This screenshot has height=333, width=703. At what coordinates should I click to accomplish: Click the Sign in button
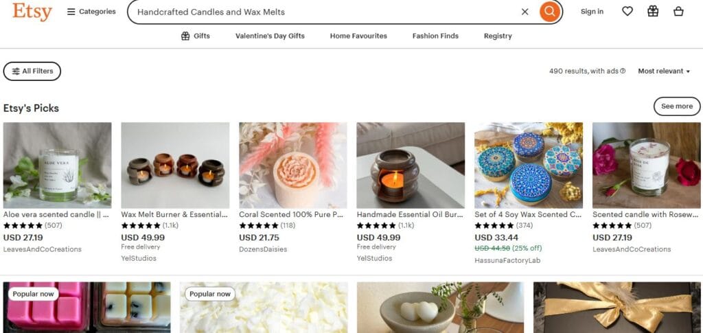click(592, 12)
